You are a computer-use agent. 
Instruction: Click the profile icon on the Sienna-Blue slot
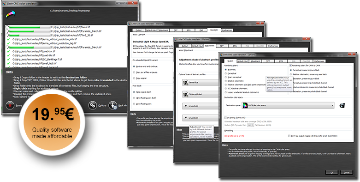(186, 82)
